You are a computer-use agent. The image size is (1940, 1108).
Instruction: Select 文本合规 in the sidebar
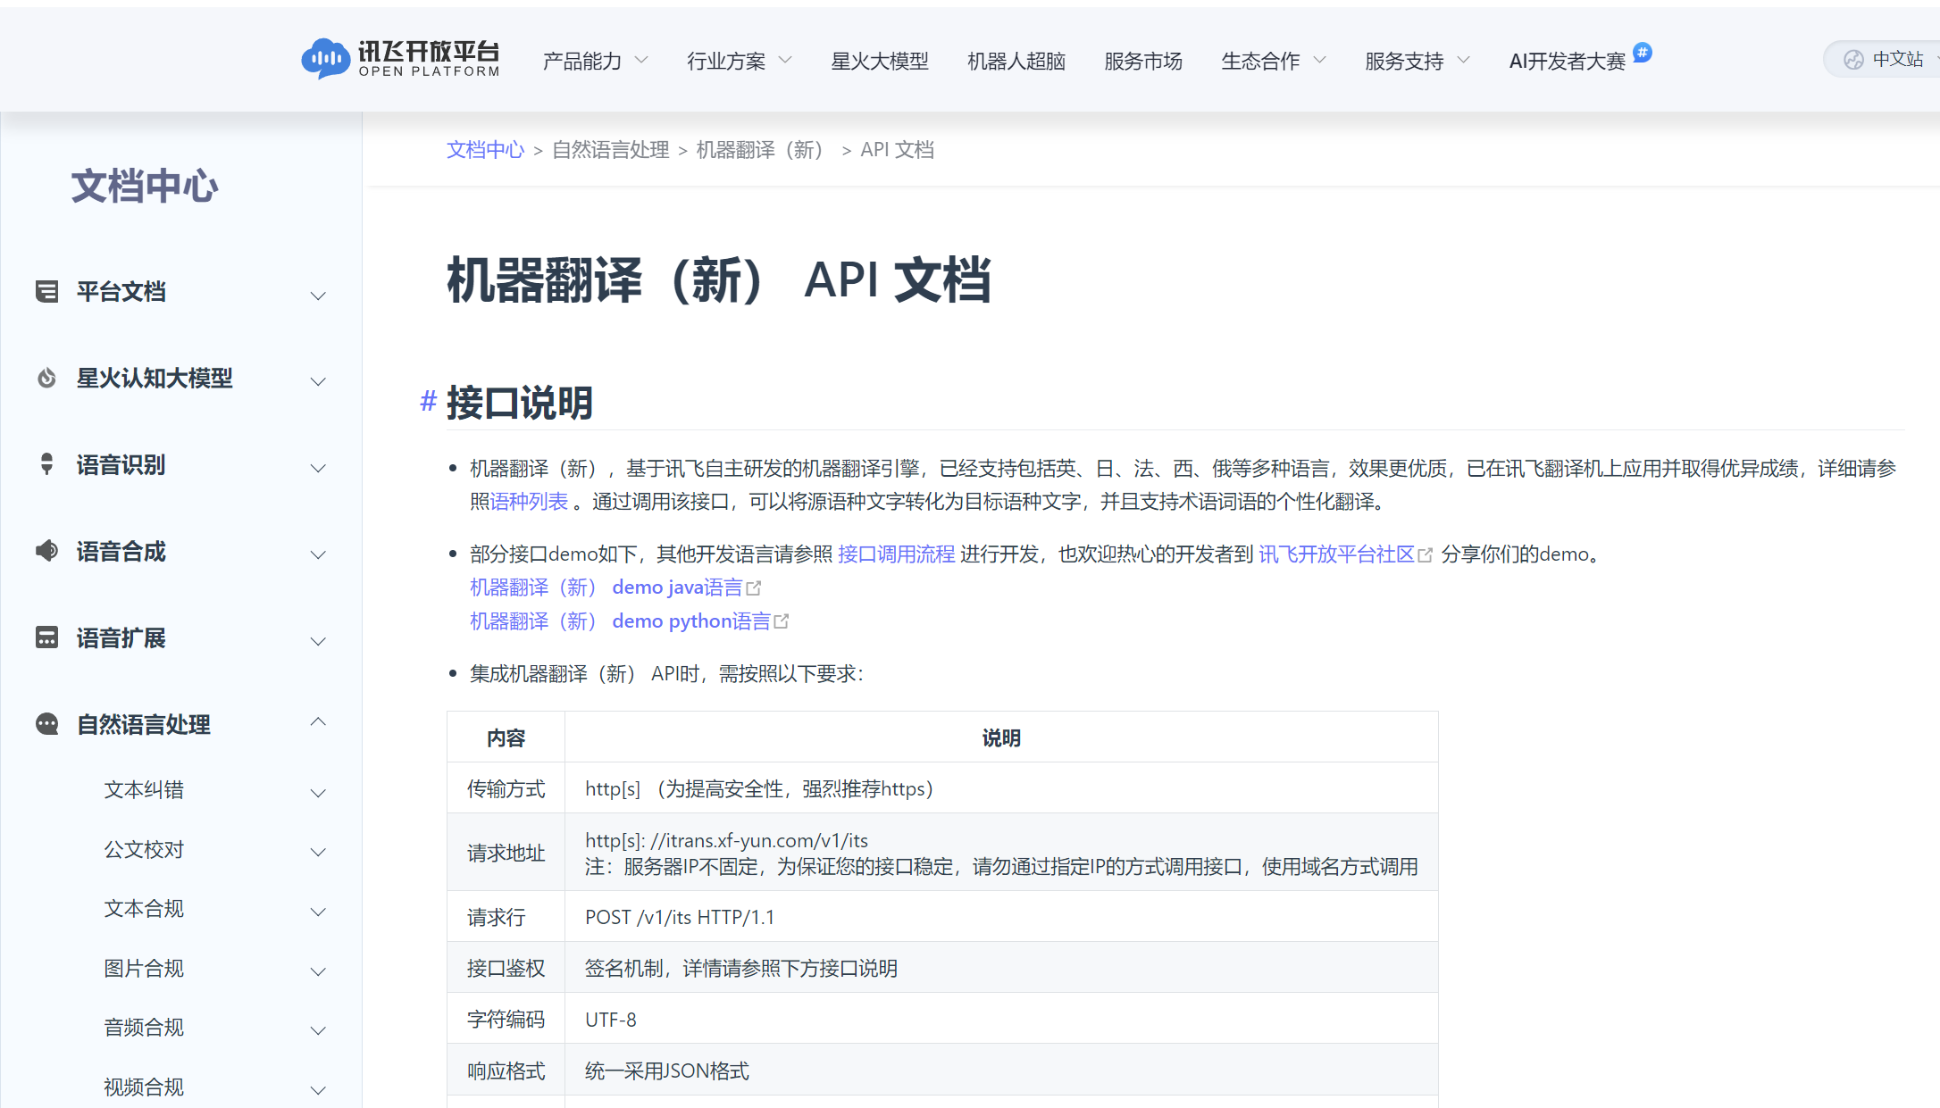[x=144, y=908]
